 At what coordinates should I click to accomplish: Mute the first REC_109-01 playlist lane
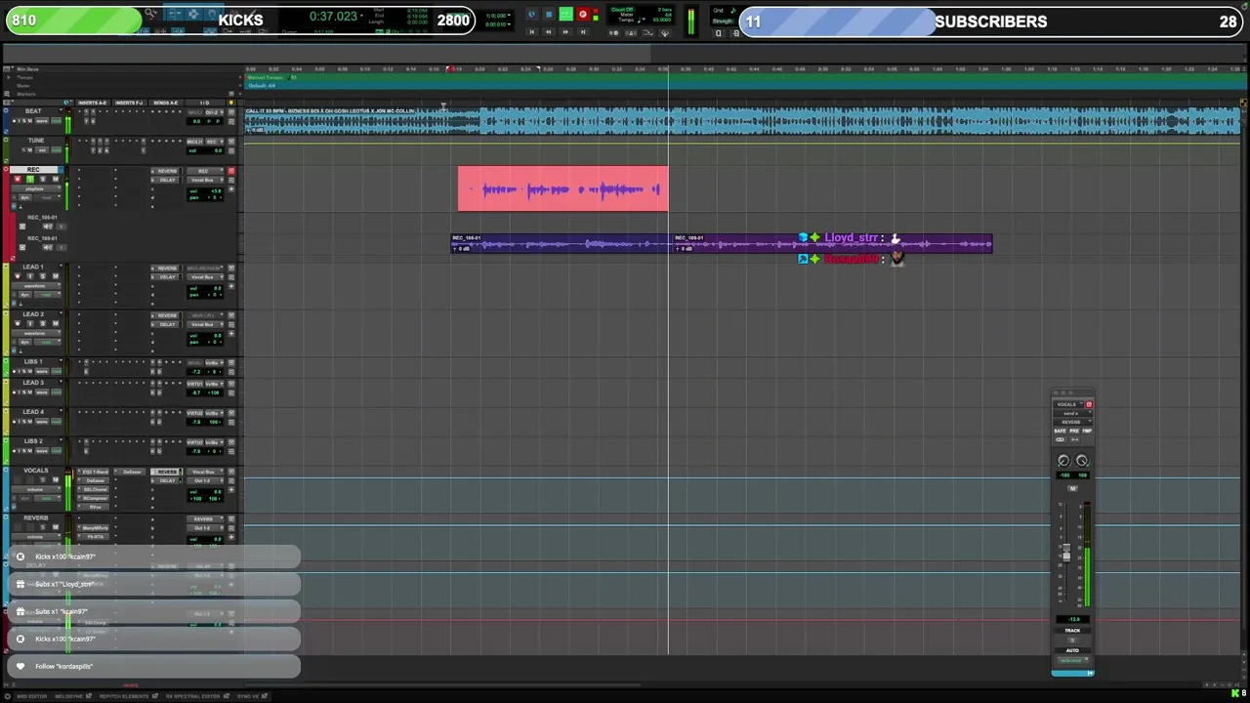48,227
